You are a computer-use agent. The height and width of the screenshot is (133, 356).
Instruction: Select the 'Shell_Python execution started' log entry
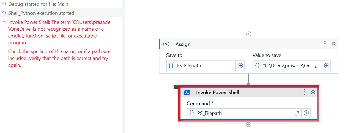click(41, 13)
